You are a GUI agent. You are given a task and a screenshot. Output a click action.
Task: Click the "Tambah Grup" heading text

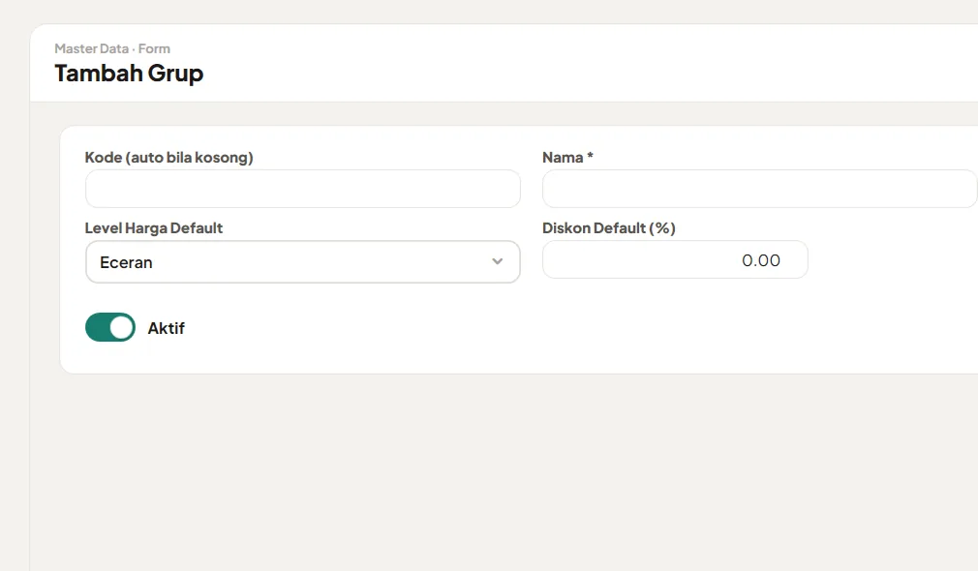[x=129, y=73]
